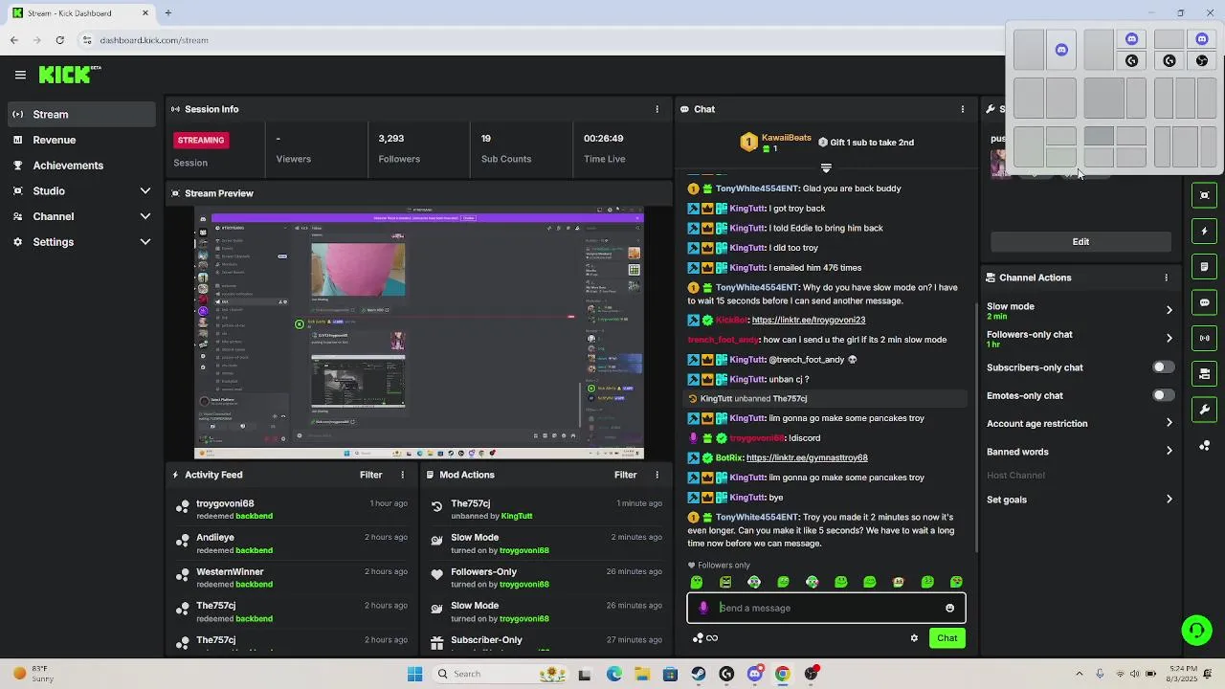Go back in the browser

tap(13, 40)
